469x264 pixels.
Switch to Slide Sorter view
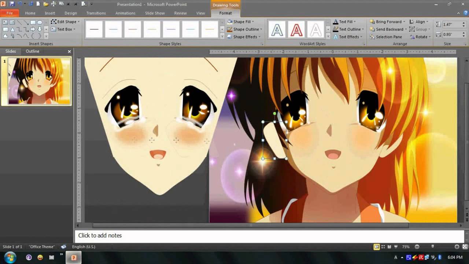click(x=383, y=247)
